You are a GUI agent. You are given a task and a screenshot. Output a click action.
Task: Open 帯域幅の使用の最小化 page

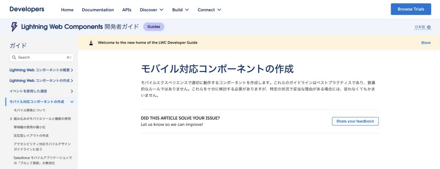point(30,127)
